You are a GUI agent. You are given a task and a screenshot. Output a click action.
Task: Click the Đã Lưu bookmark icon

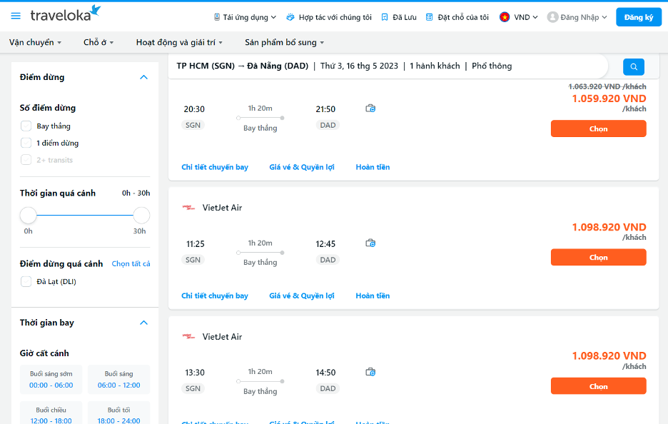[385, 17]
